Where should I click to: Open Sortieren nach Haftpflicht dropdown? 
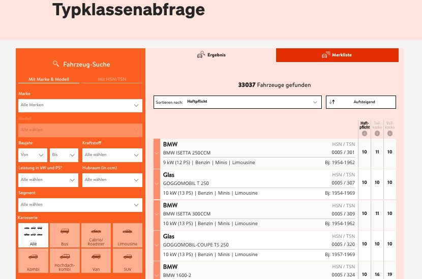pos(237,102)
